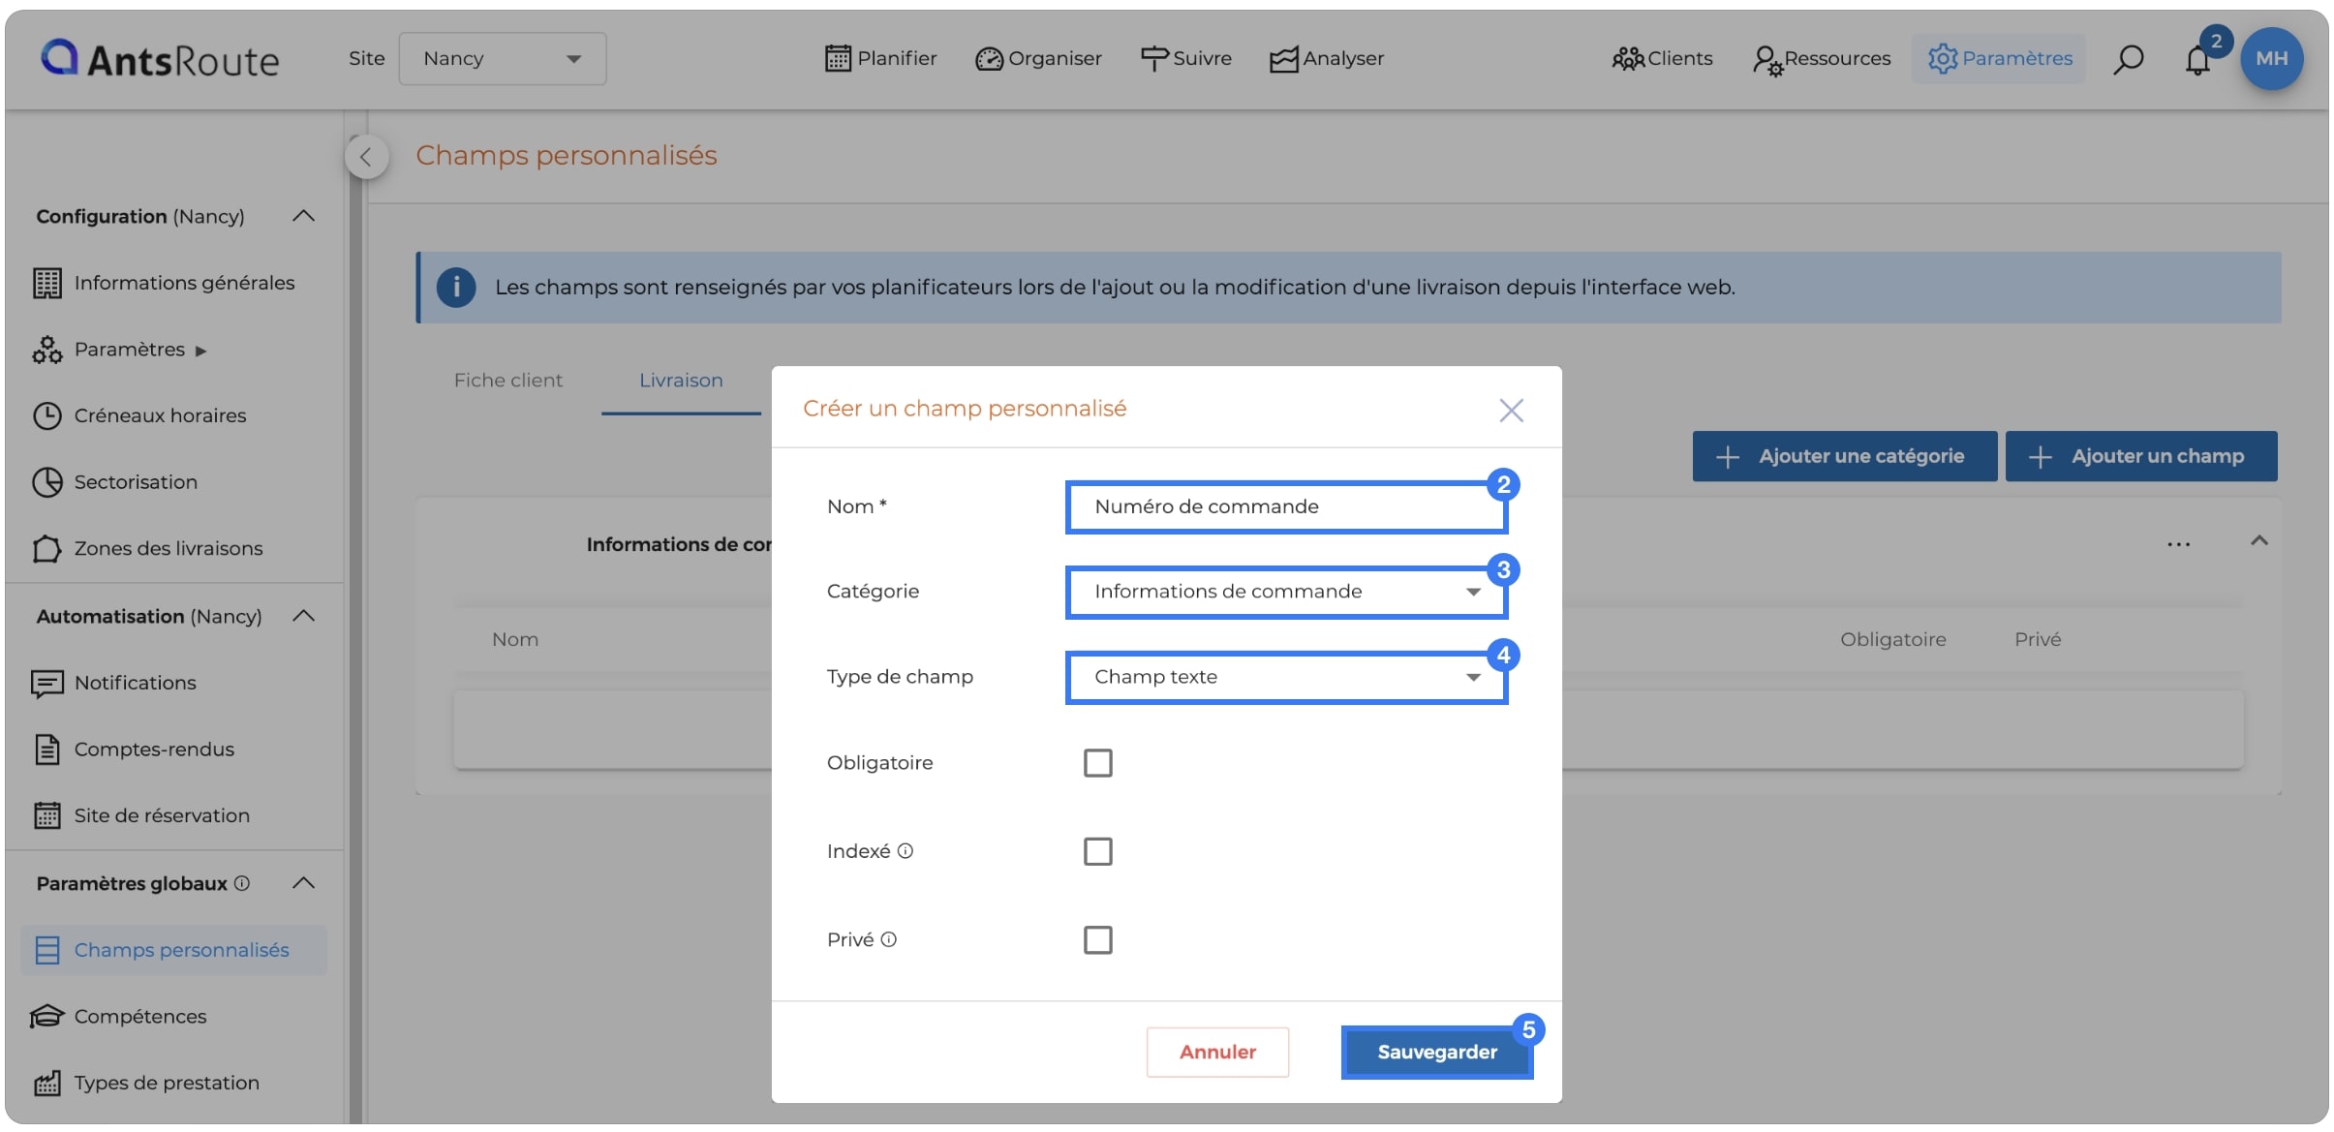Click the Paramètres globaux info icon

tap(242, 883)
